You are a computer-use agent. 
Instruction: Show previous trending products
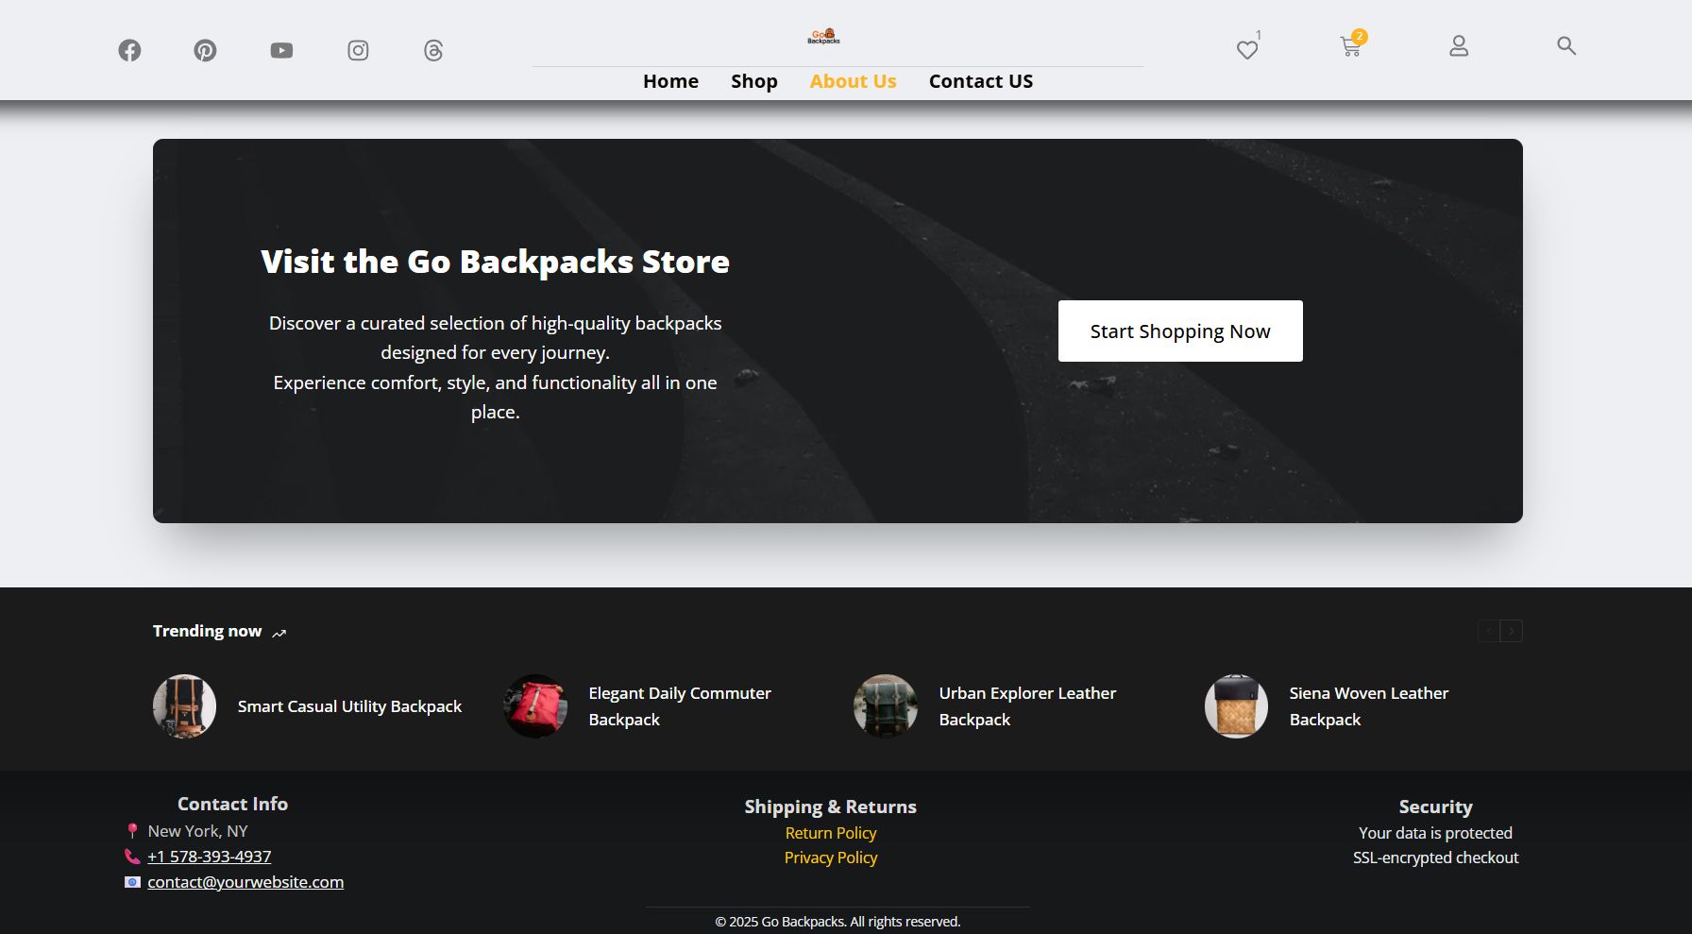(x=1489, y=631)
